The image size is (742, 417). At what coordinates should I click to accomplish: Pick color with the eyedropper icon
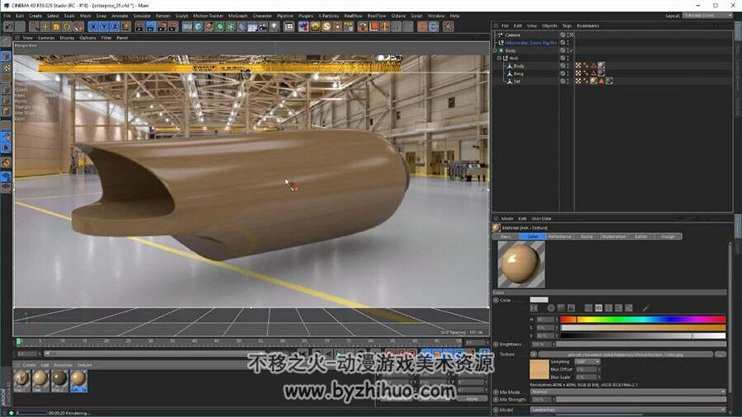pos(646,307)
